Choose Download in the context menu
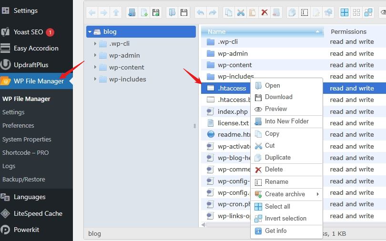This screenshot has width=386, height=241. 286,97
